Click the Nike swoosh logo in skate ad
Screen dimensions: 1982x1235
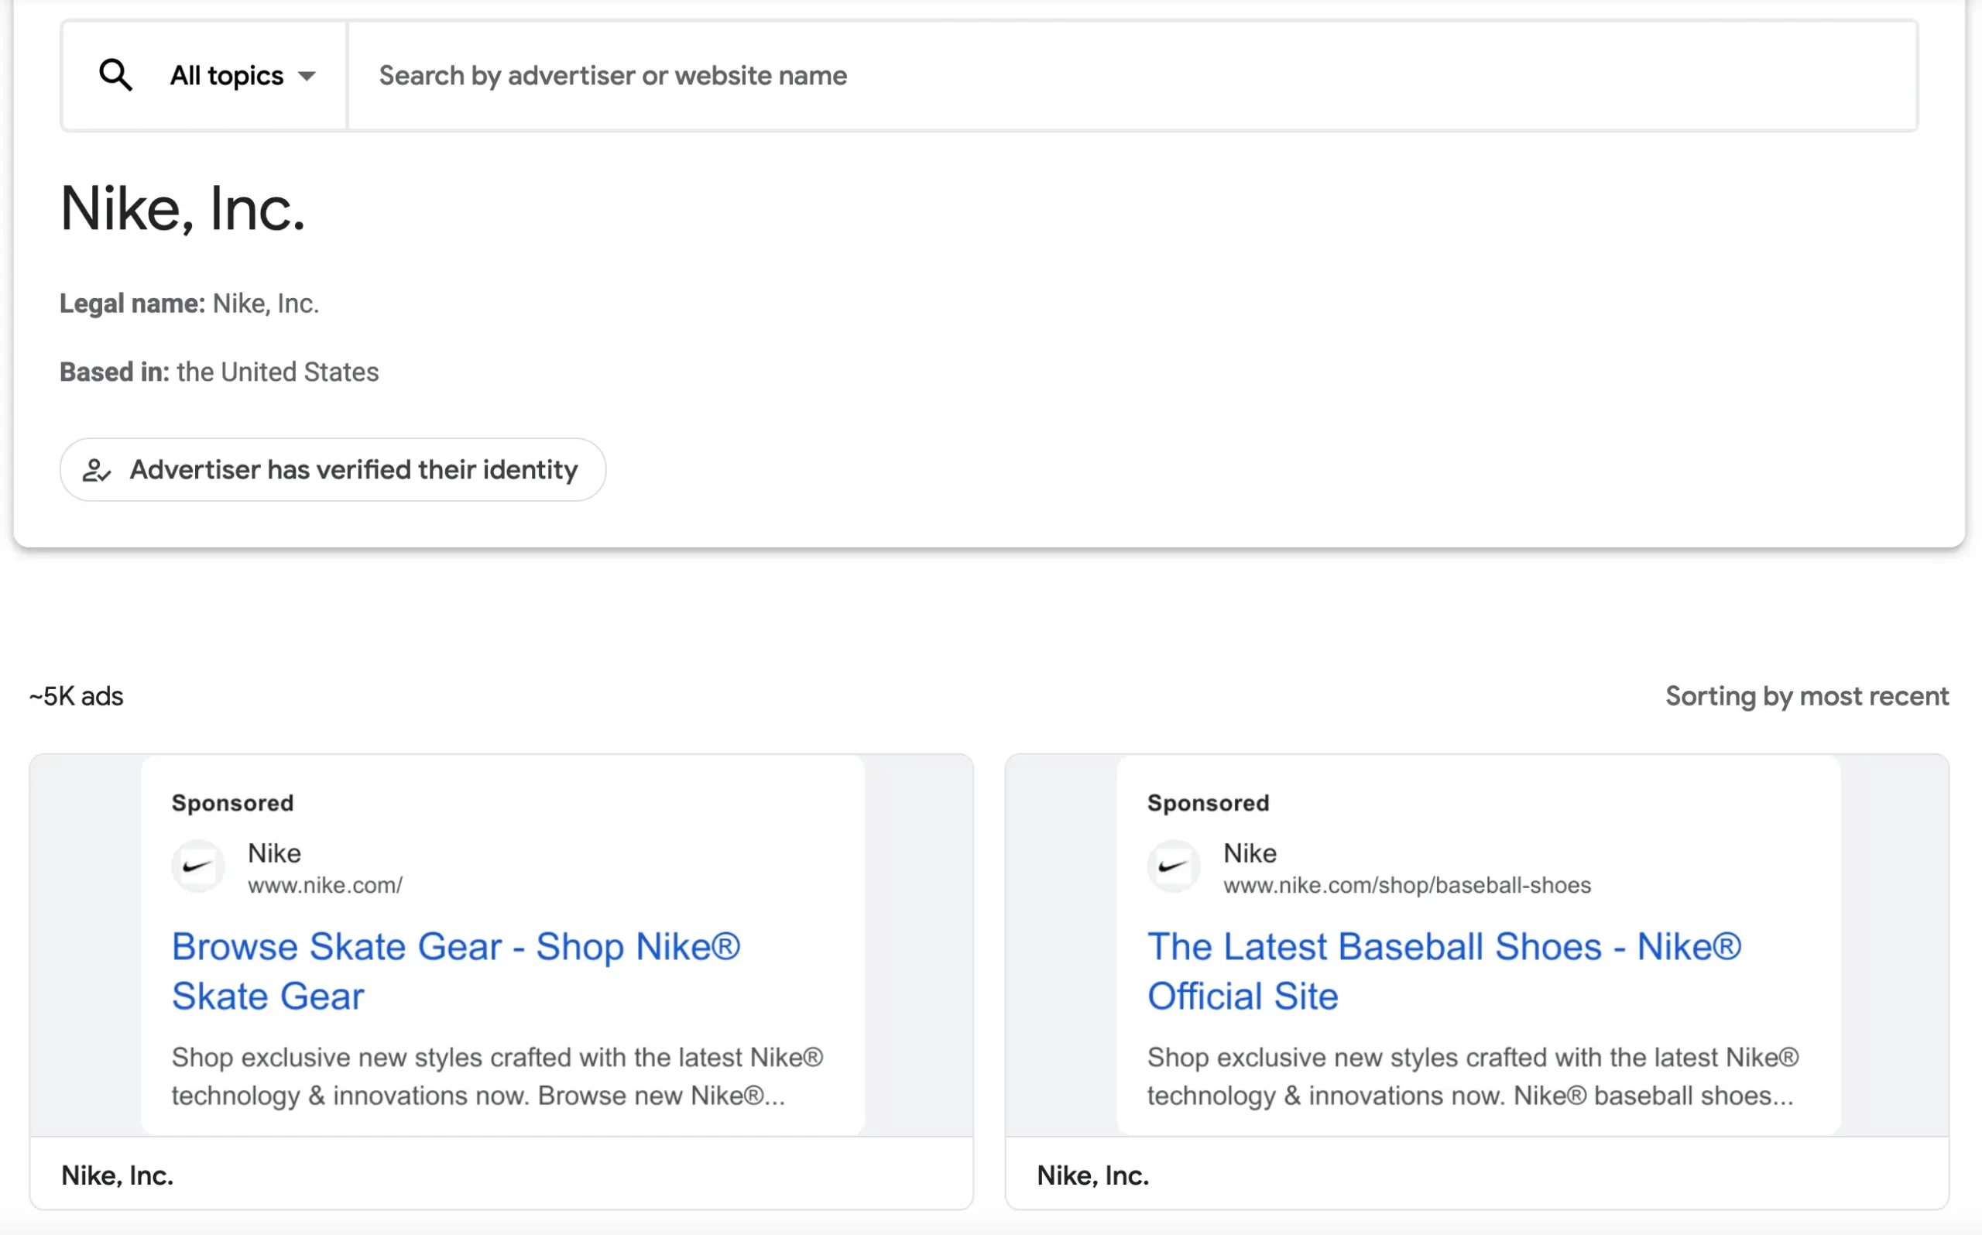point(197,866)
